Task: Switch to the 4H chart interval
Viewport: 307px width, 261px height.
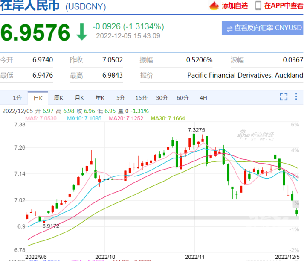Action: [x=203, y=98]
